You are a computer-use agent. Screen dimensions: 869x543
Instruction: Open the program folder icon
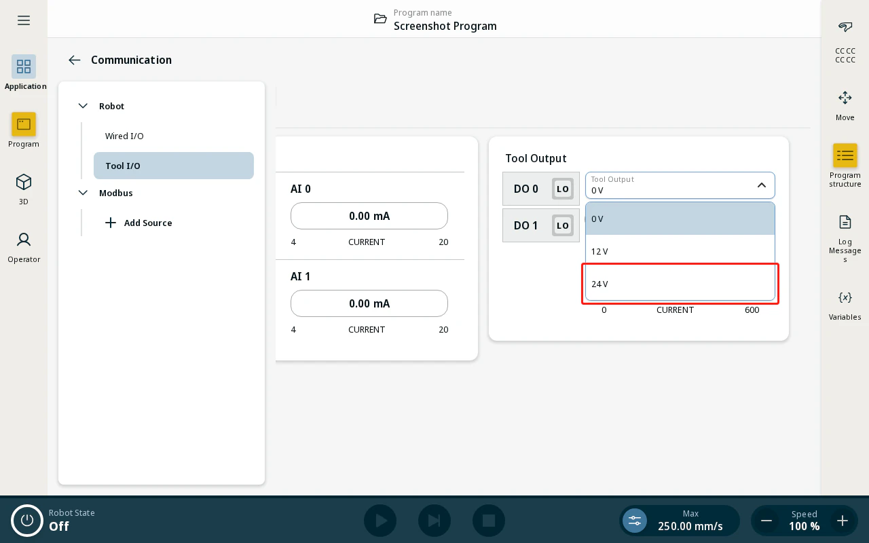coord(381,19)
